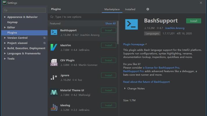Click version 1.7.17.201 text
Screen dimensions: 207x116
(169, 33)
